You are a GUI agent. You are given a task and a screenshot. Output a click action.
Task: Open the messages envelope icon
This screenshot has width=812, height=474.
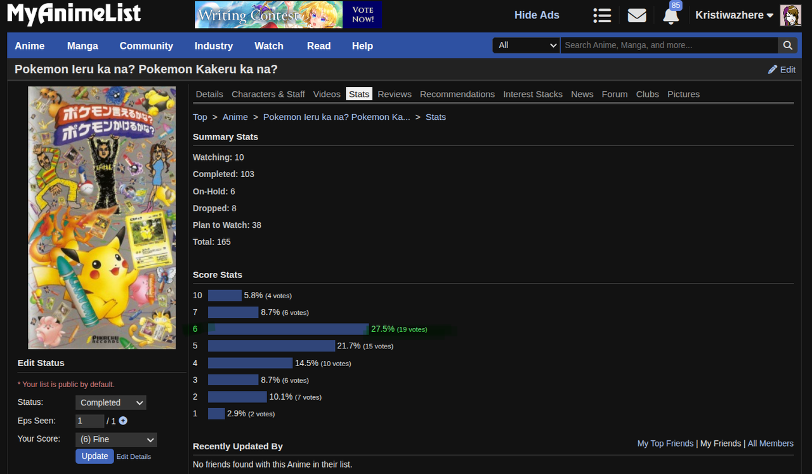pyautogui.click(x=637, y=15)
